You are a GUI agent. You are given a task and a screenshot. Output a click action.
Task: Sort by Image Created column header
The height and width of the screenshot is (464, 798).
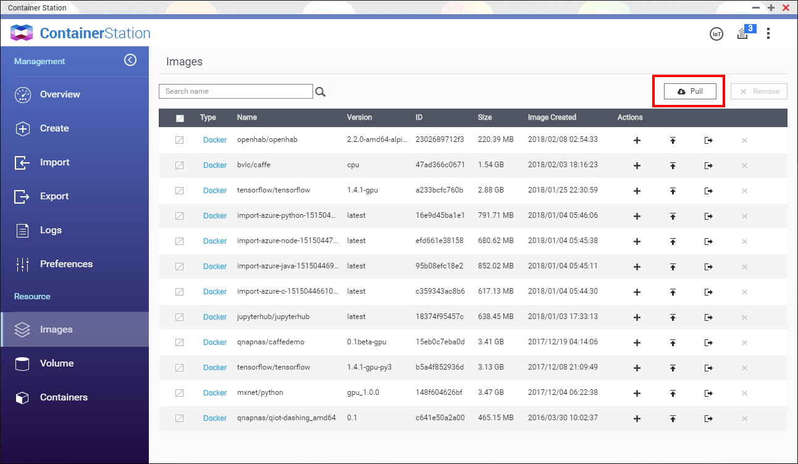[552, 117]
